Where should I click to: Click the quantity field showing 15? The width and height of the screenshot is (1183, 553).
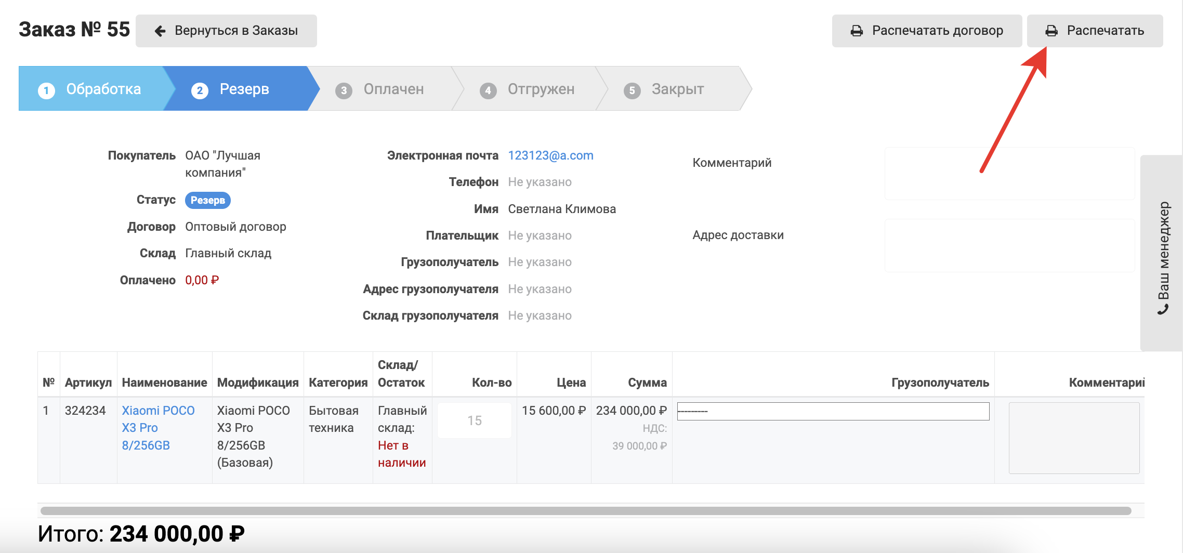coord(474,420)
